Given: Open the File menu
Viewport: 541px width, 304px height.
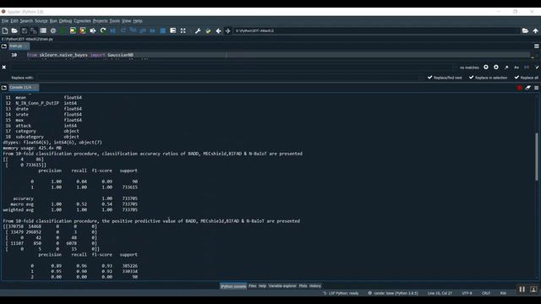Looking at the screenshot, I should [x=5, y=21].
